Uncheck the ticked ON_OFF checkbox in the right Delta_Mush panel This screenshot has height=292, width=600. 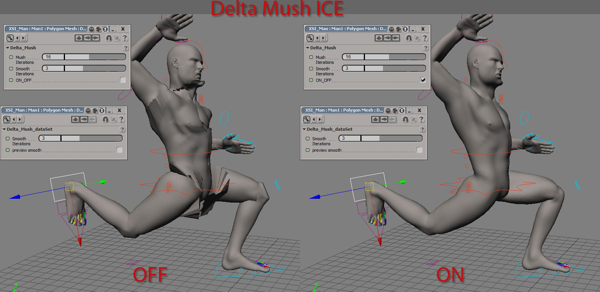coord(423,80)
